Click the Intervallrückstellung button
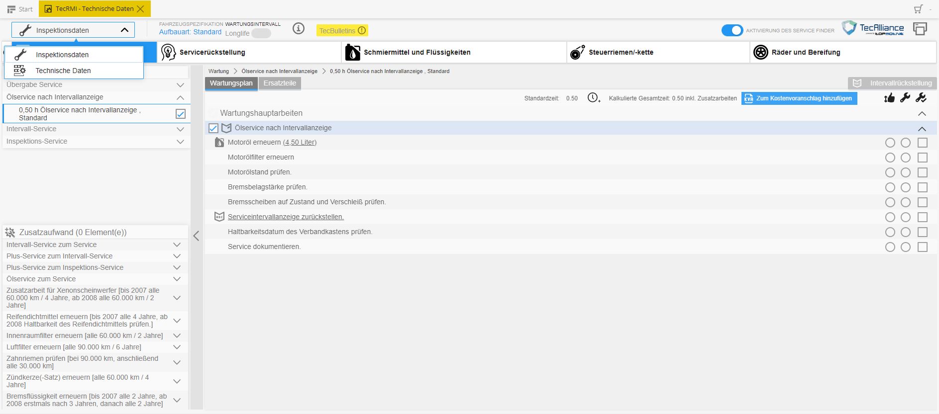This screenshot has height=414, width=939. point(892,83)
